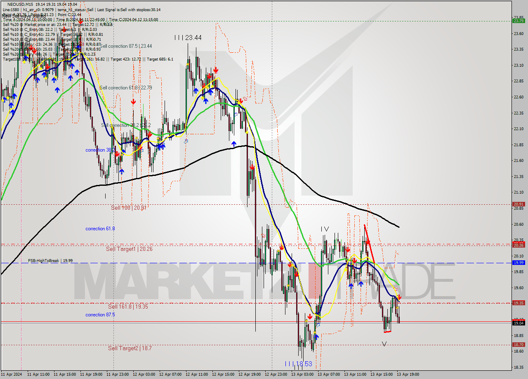Click the red 19.35 price tag

tap(518, 303)
